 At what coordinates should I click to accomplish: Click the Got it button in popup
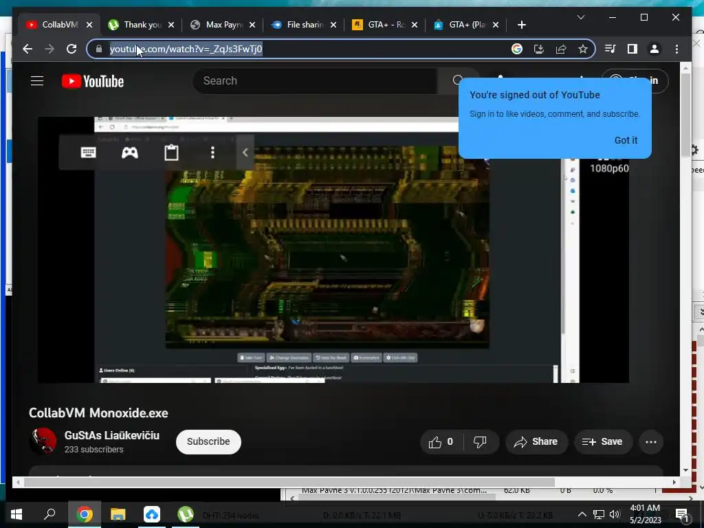[626, 140]
